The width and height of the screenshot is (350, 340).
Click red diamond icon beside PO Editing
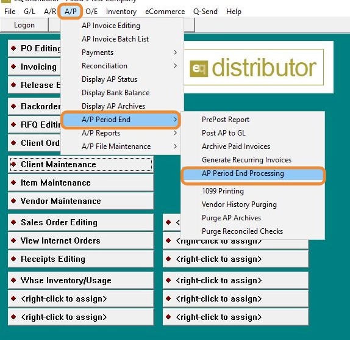pos(13,48)
